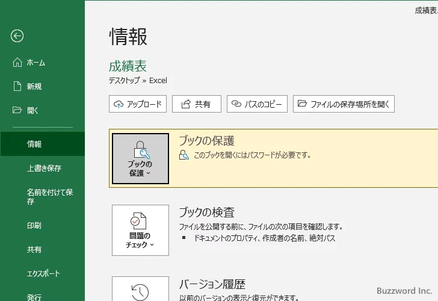Click ファイルの保存場所を開く button
Screen dimensions: 438x301
pyautogui.click(x=344, y=104)
